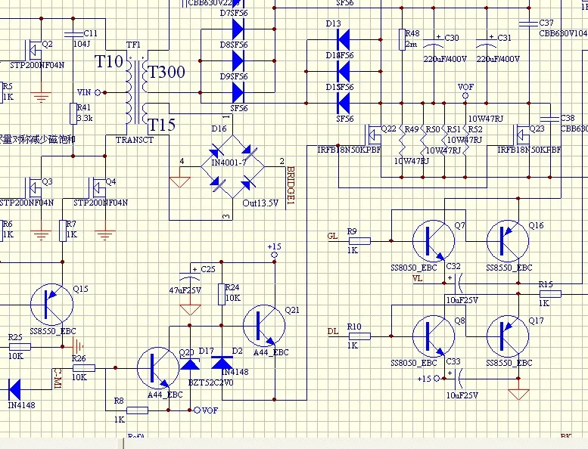Select the C32 10uF25V capacitor symbol
This screenshot has height=449, width=588.
coord(457,283)
